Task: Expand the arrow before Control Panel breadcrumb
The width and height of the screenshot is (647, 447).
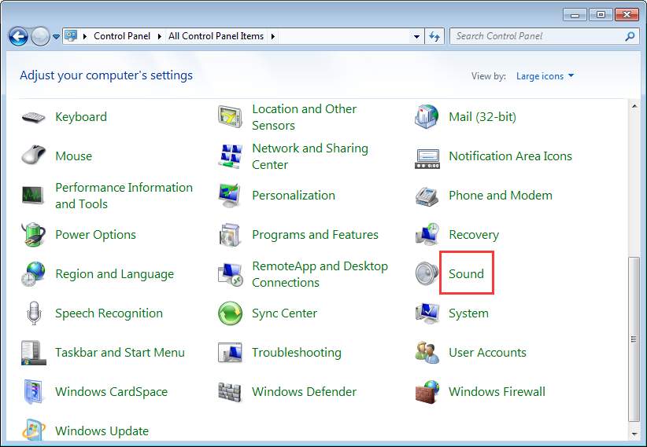Action: (x=84, y=37)
